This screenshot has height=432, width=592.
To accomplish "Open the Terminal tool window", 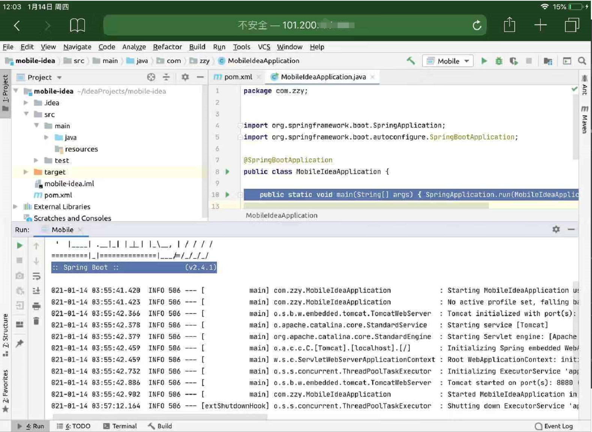I will [x=120, y=426].
